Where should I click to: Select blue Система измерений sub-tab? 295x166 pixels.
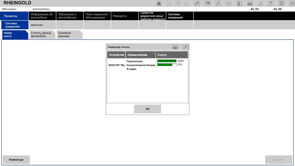15,25
